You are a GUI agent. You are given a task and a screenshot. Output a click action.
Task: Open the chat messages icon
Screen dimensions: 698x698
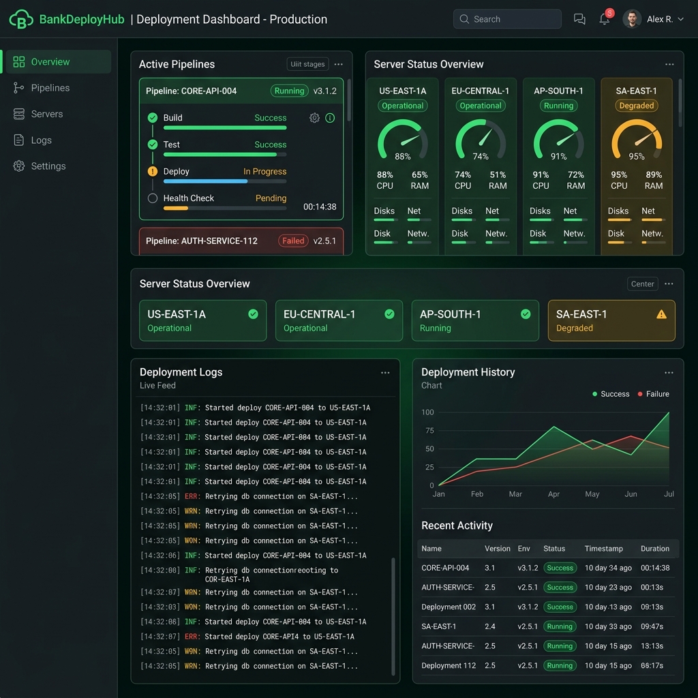coord(579,18)
